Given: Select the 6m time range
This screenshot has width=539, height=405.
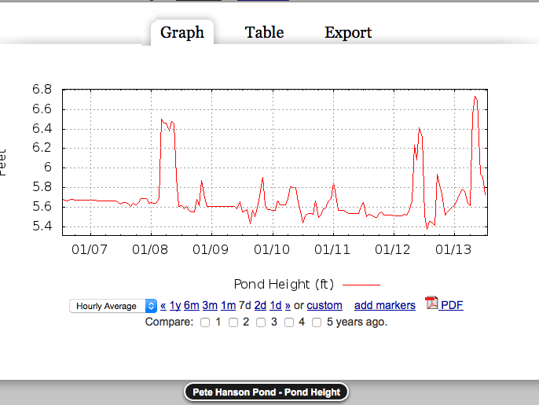Looking at the screenshot, I should click(x=192, y=306).
